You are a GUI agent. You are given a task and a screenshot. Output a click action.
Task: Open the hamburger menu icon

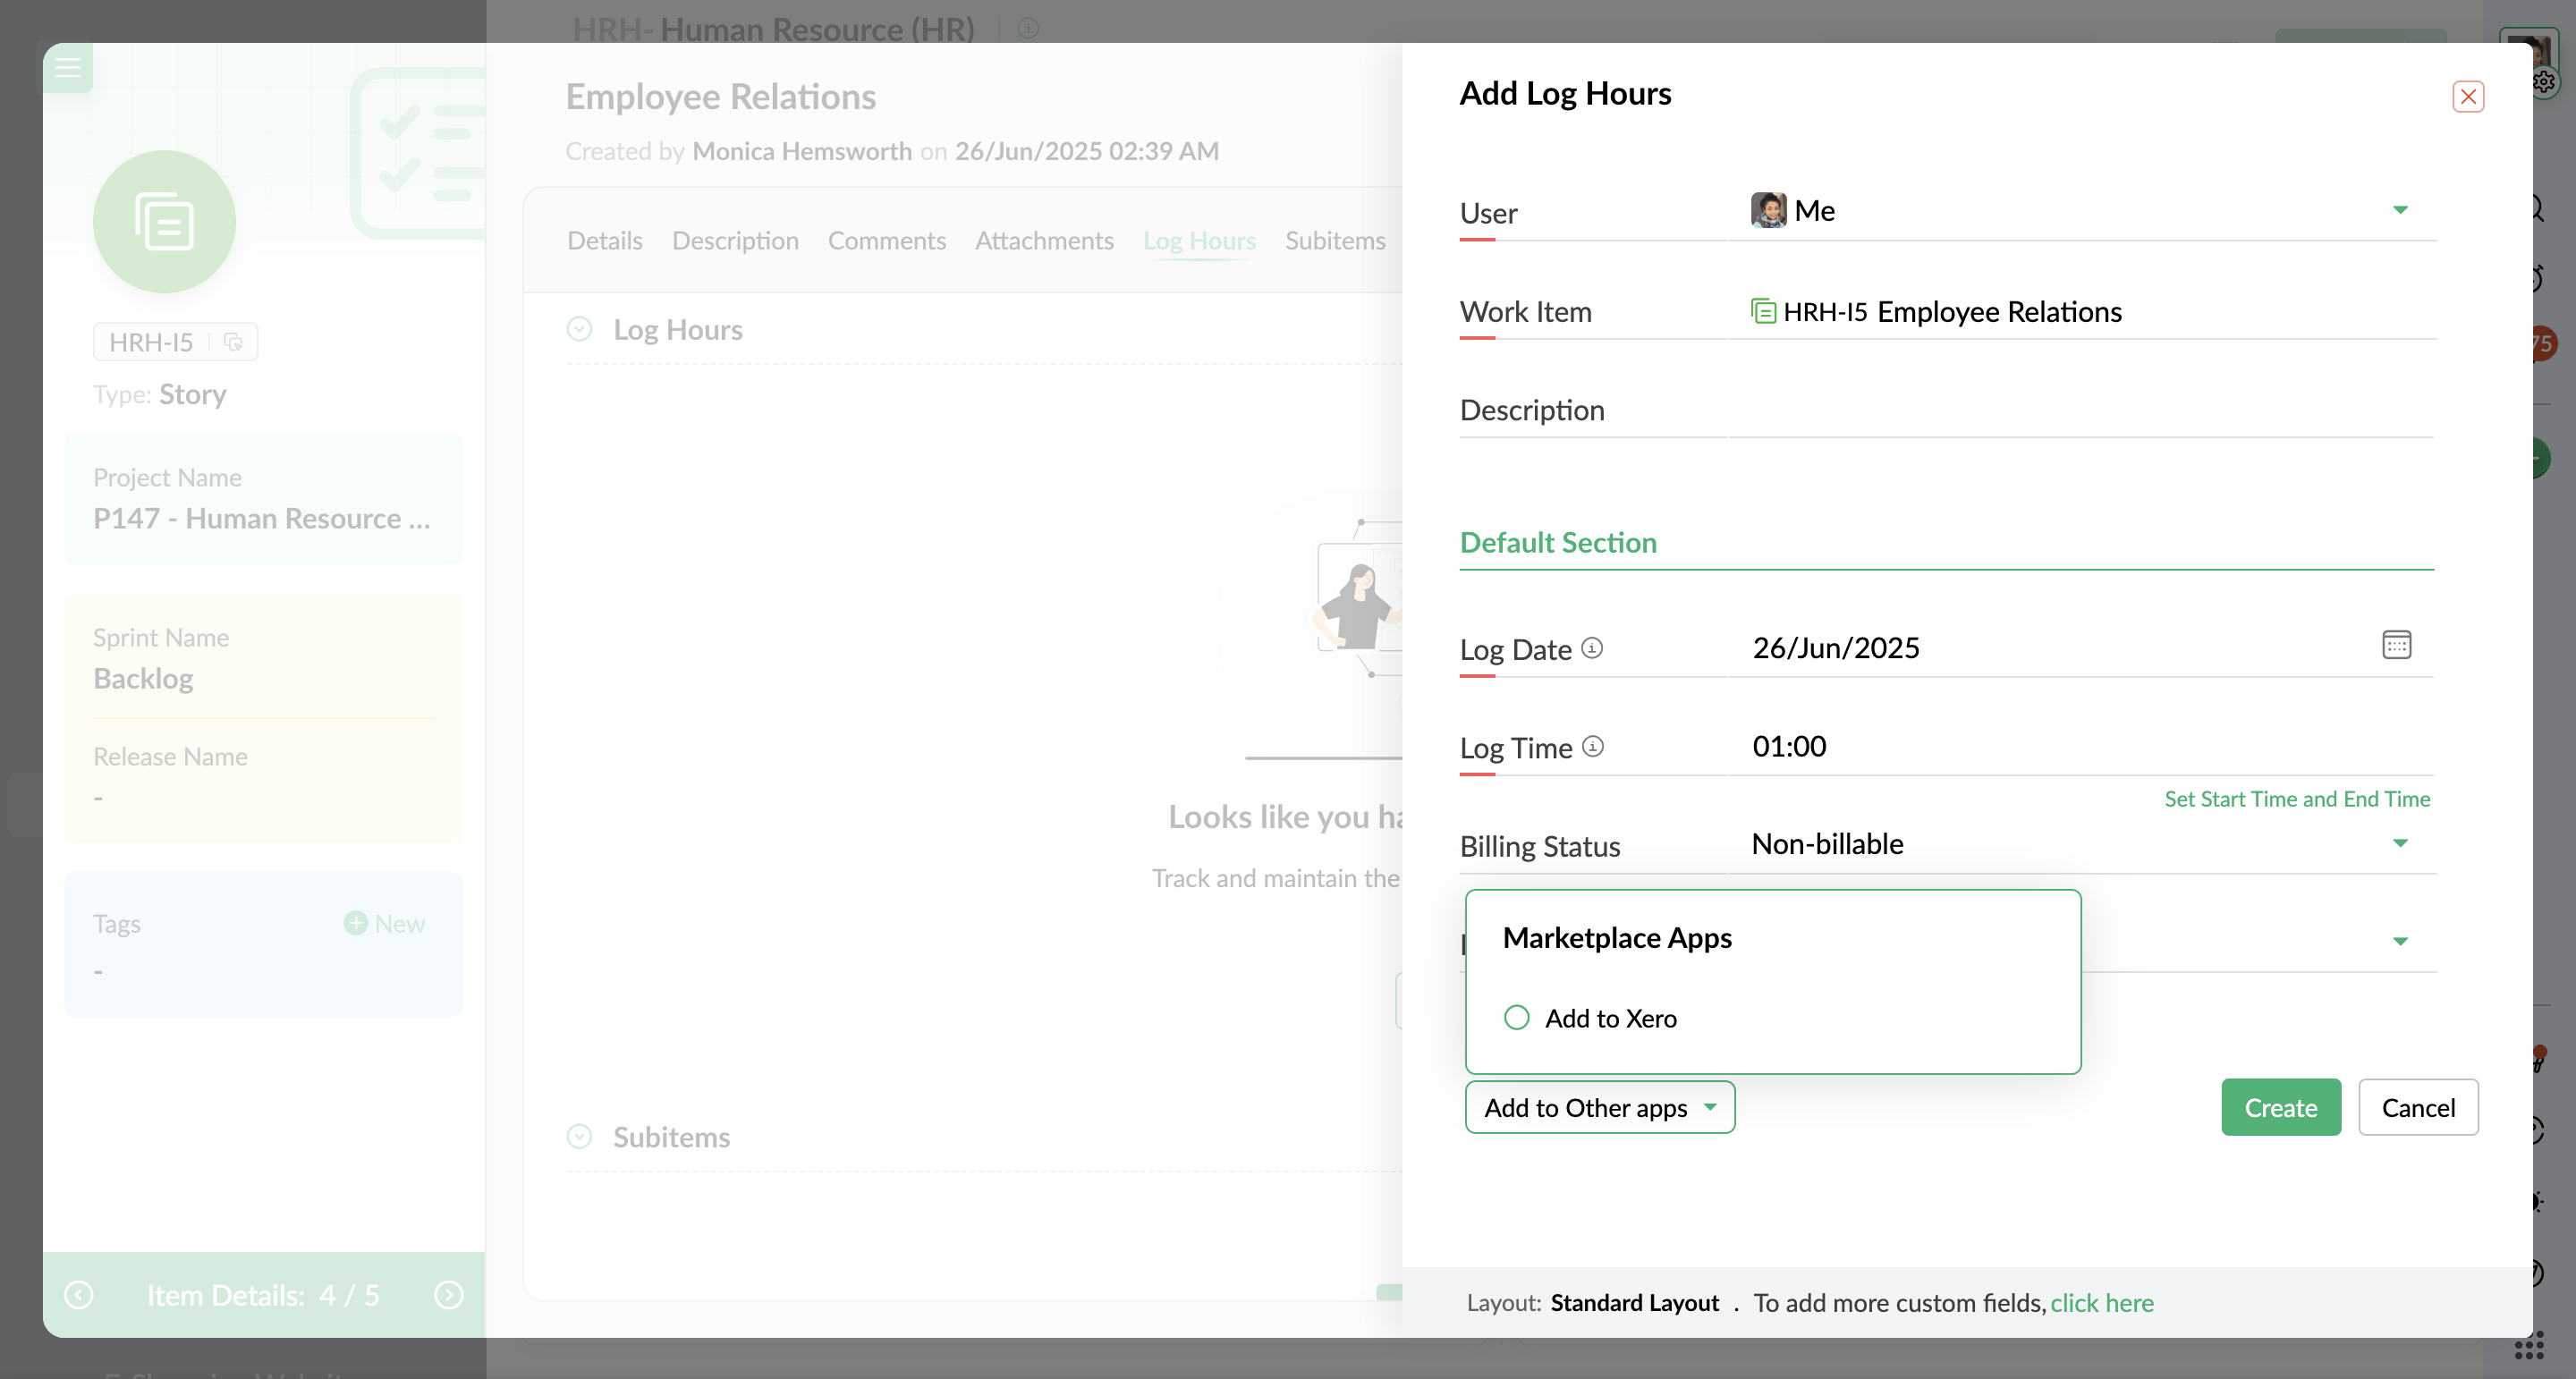pos(67,68)
